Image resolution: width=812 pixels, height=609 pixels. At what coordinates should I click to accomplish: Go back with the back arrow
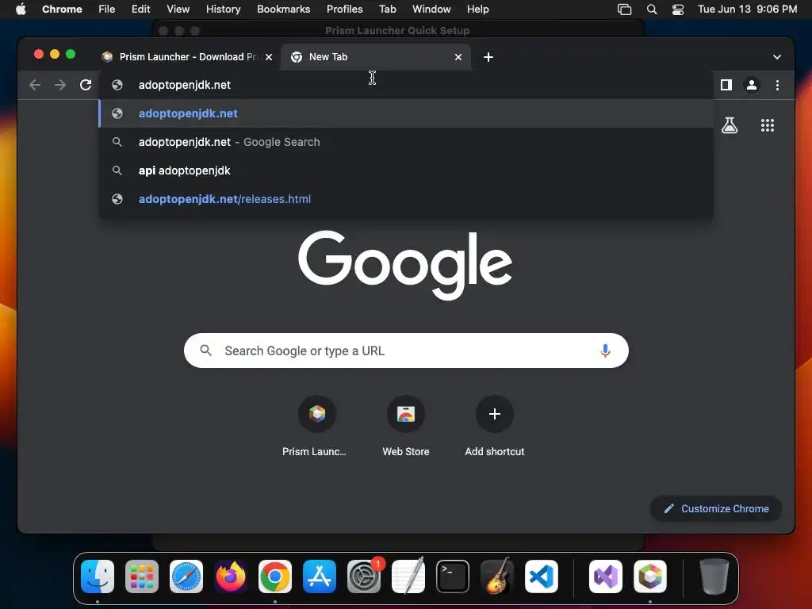(35, 85)
